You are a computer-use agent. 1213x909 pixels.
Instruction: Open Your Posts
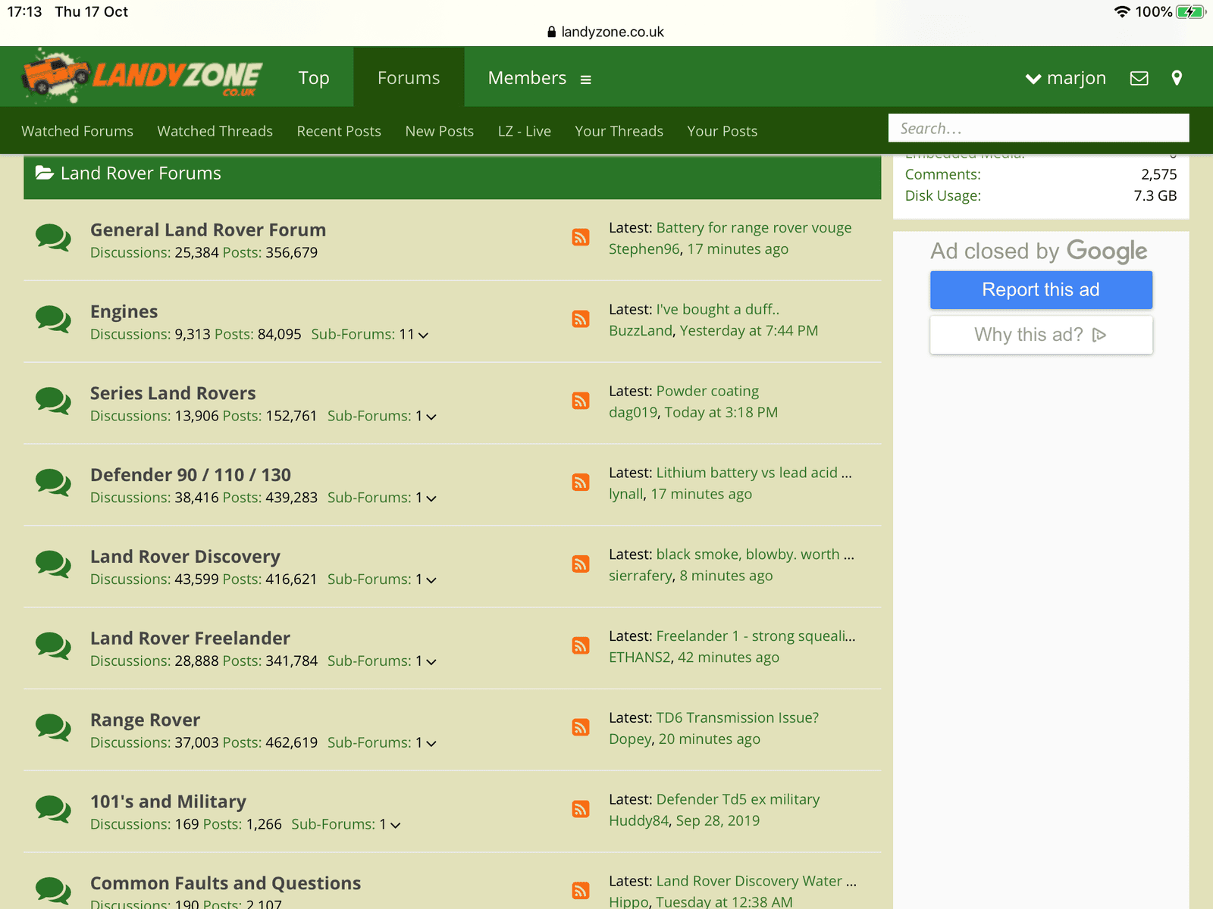(x=722, y=131)
